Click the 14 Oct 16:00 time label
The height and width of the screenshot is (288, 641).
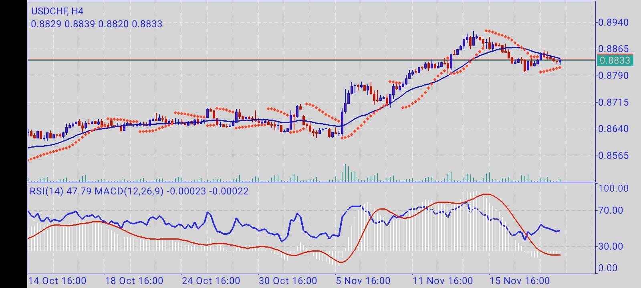[x=57, y=281]
